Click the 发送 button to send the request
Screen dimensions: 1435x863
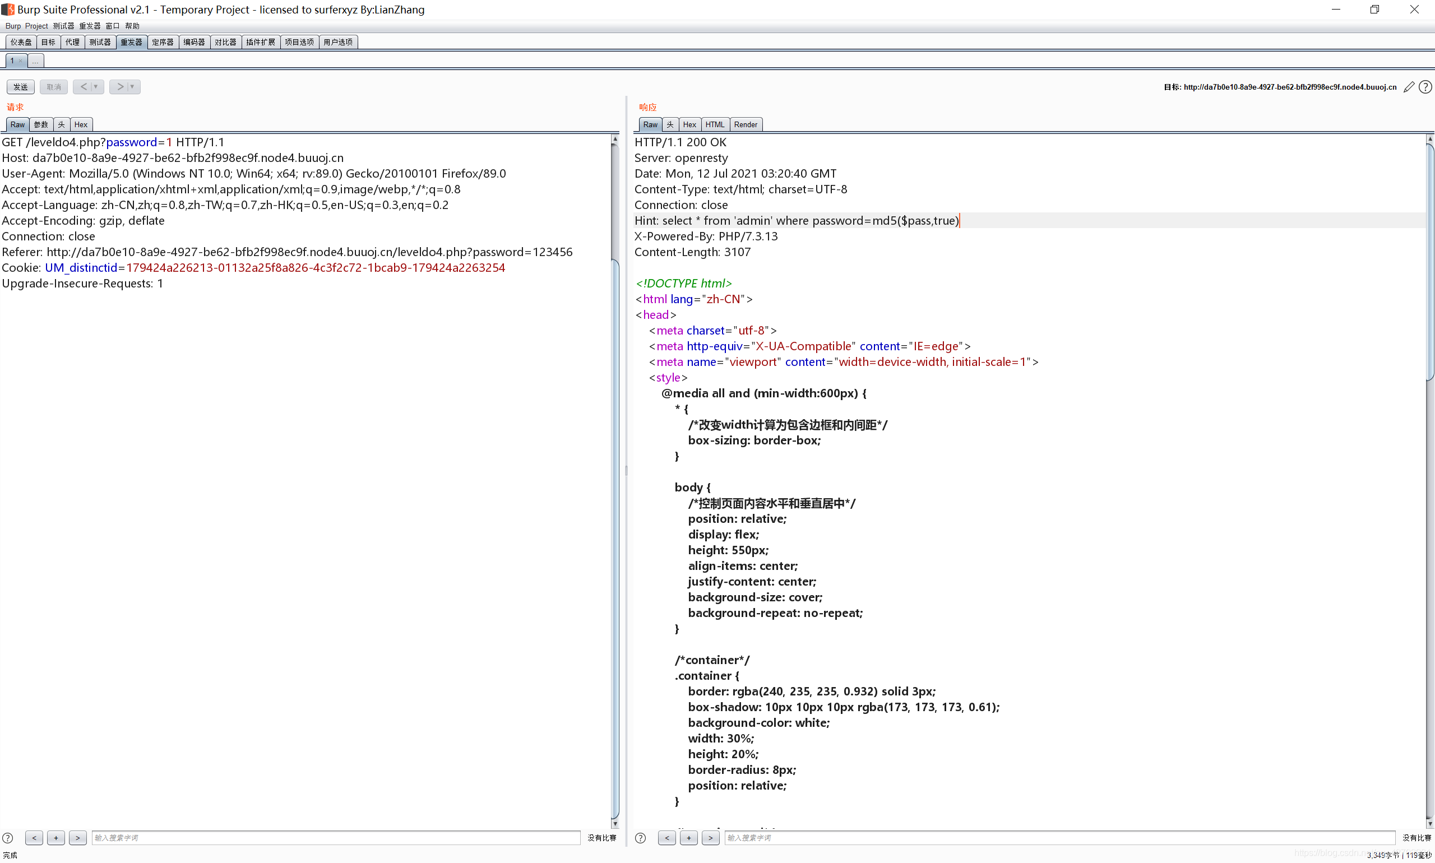click(x=20, y=86)
